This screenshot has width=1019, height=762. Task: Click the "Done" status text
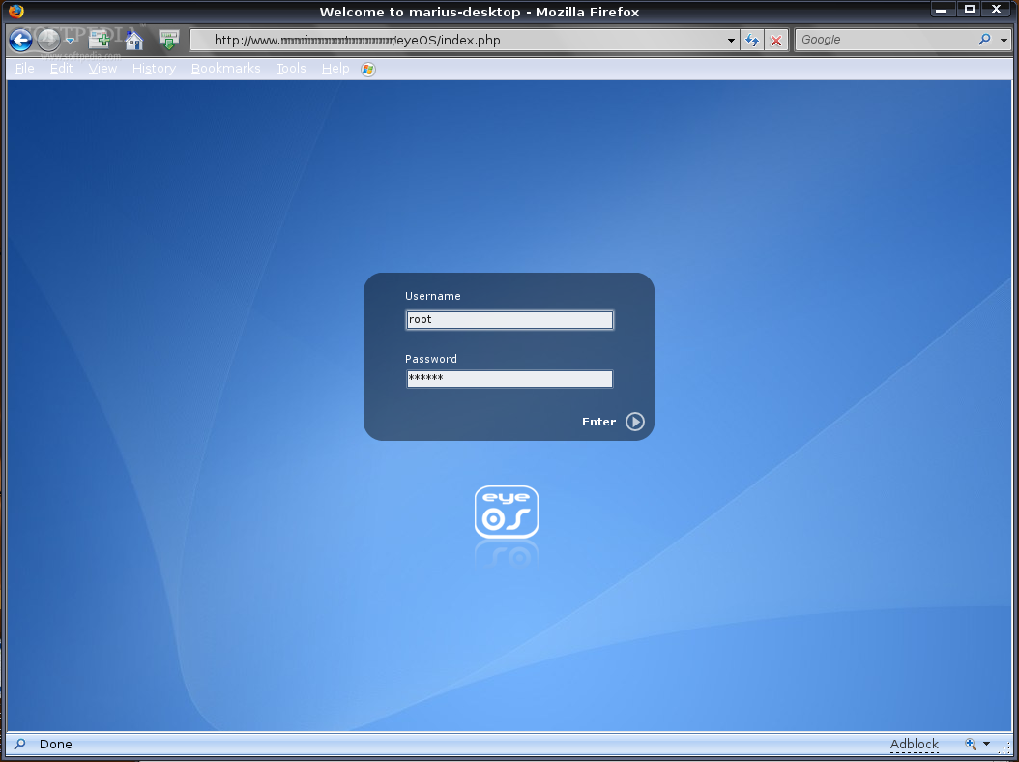pos(56,744)
